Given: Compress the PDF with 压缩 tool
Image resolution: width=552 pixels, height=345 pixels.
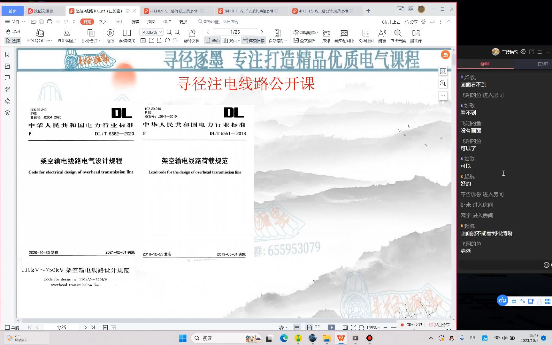Looking at the screenshot, I should [x=326, y=36].
